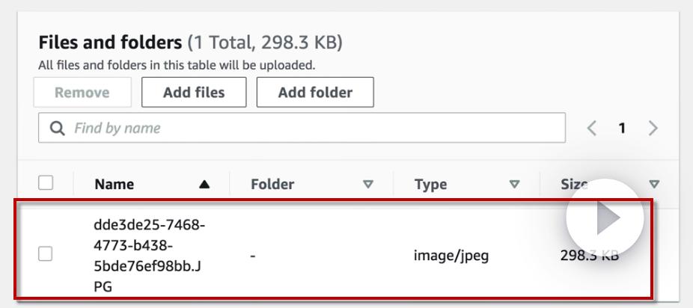Click the Remove button
Image resolution: width=693 pixels, height=308 pixels.
(x=84, y=93)
